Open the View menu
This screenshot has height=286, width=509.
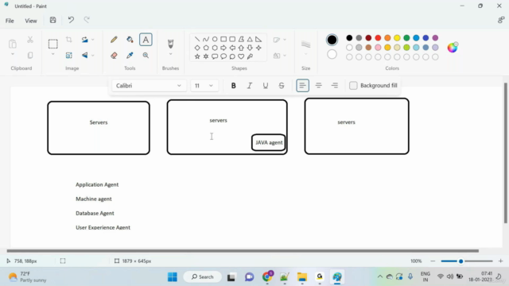pyautogui.click(x=31, y=21)
